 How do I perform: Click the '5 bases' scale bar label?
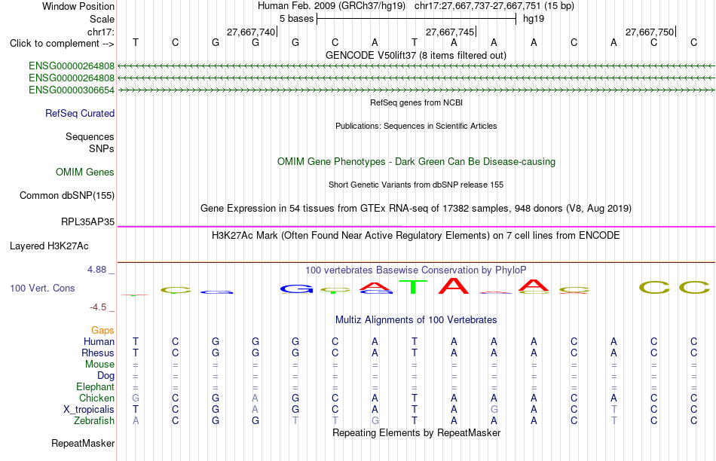296,19
